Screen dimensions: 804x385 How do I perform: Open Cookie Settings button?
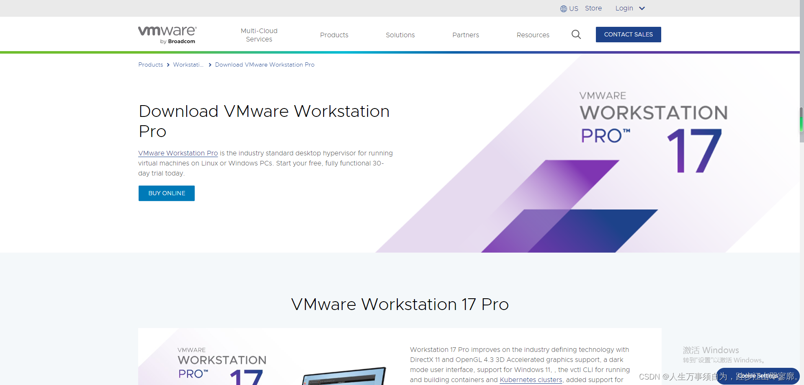pyautogui.click(x=758, y=376)
